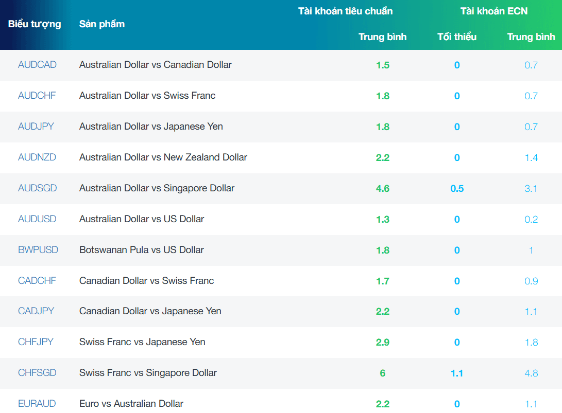The image size is (562, 413).
Task: Open the AUDNZD symbol link
Action: point(37,157)
